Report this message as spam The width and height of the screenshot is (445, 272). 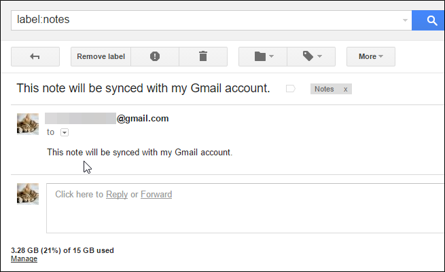pos(155,56)
